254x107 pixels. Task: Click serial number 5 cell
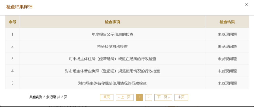12,83
